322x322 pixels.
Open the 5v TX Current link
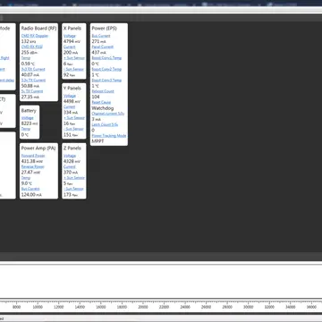[32, 91]
